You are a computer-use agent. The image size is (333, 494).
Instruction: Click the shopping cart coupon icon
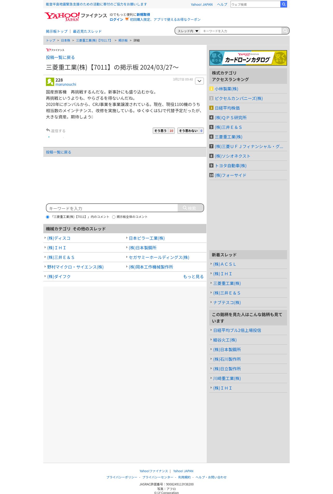[x=127, y=19]
